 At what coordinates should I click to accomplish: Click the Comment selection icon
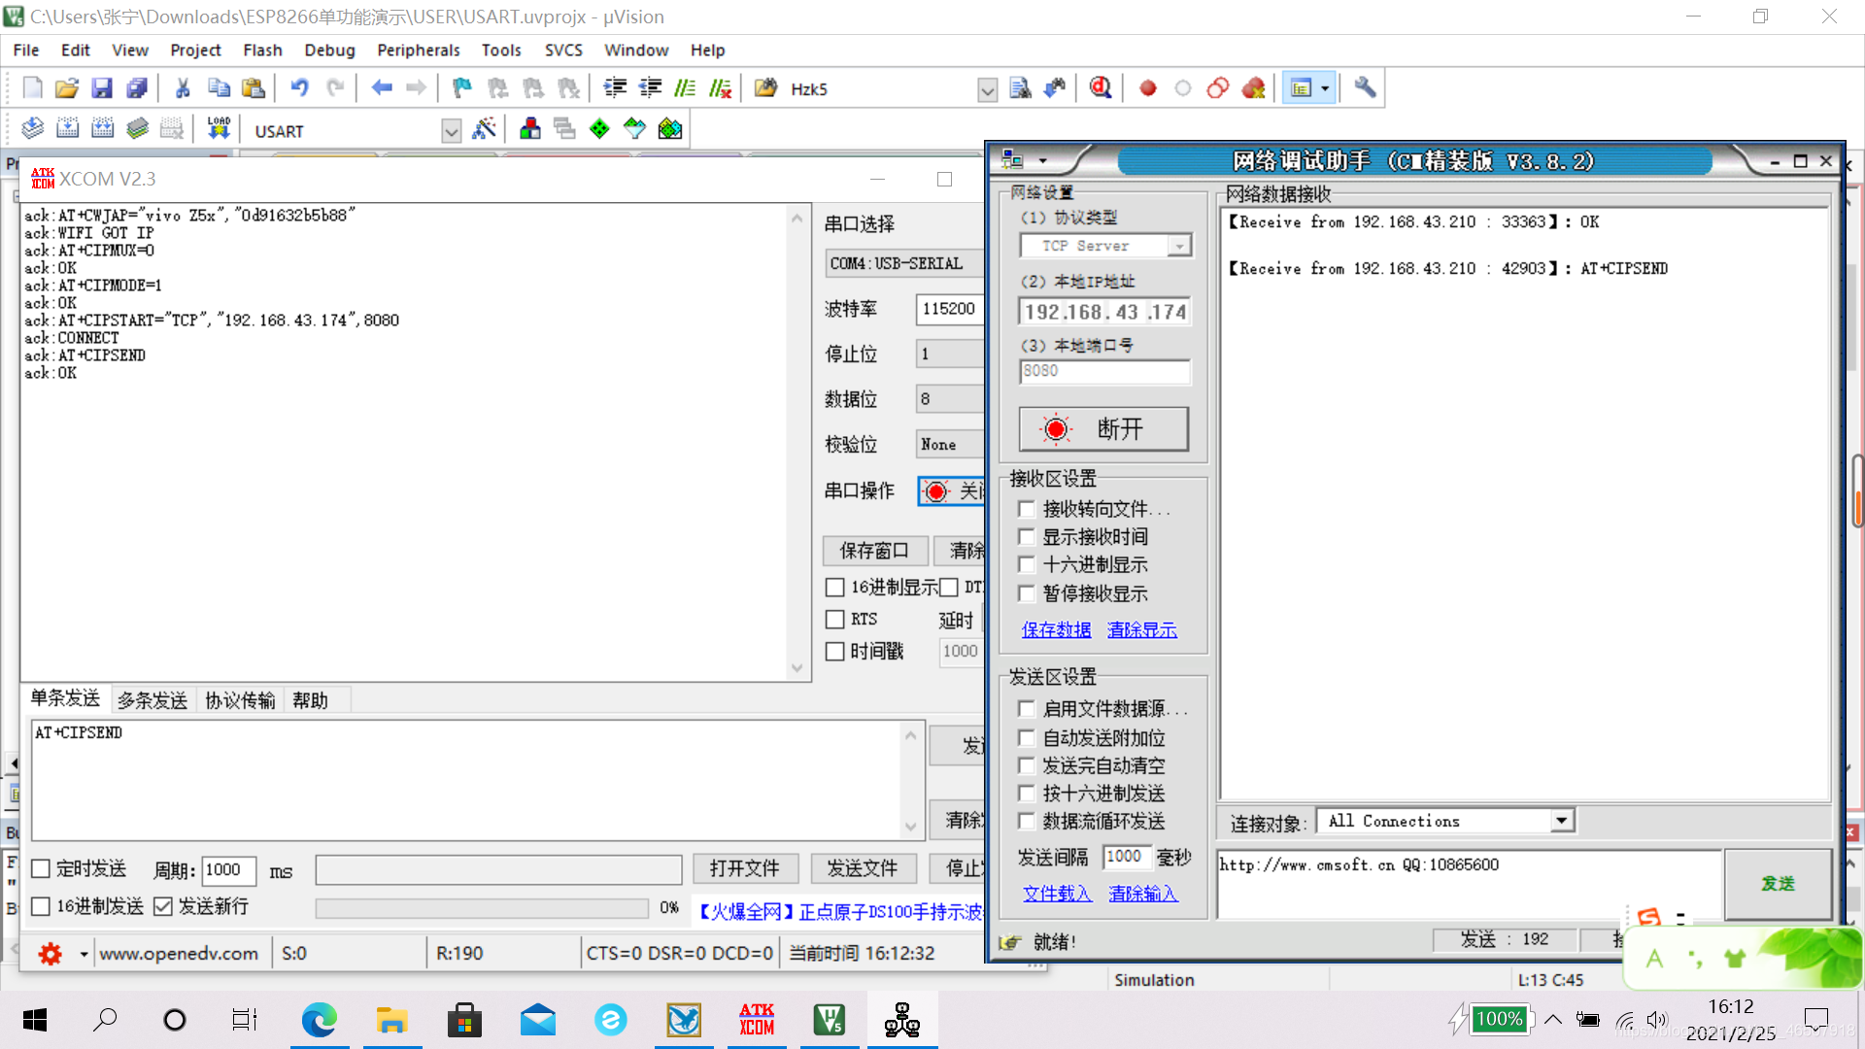685,88
